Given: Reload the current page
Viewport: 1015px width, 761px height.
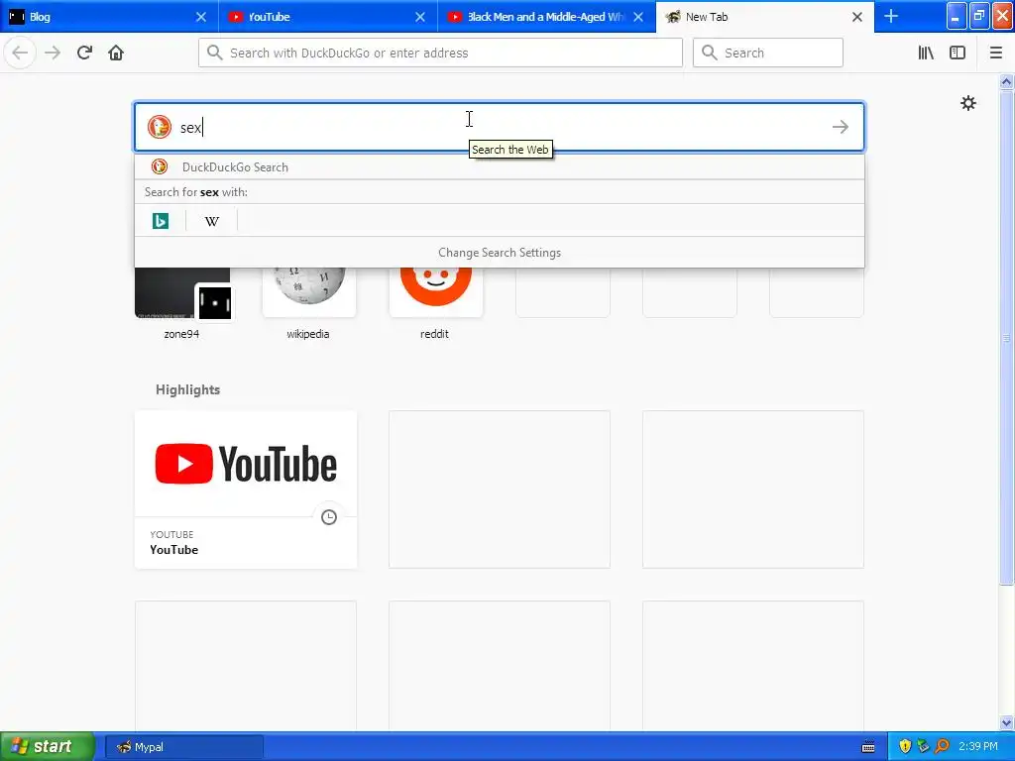Looking at the screenshot, I should [84, 53].
